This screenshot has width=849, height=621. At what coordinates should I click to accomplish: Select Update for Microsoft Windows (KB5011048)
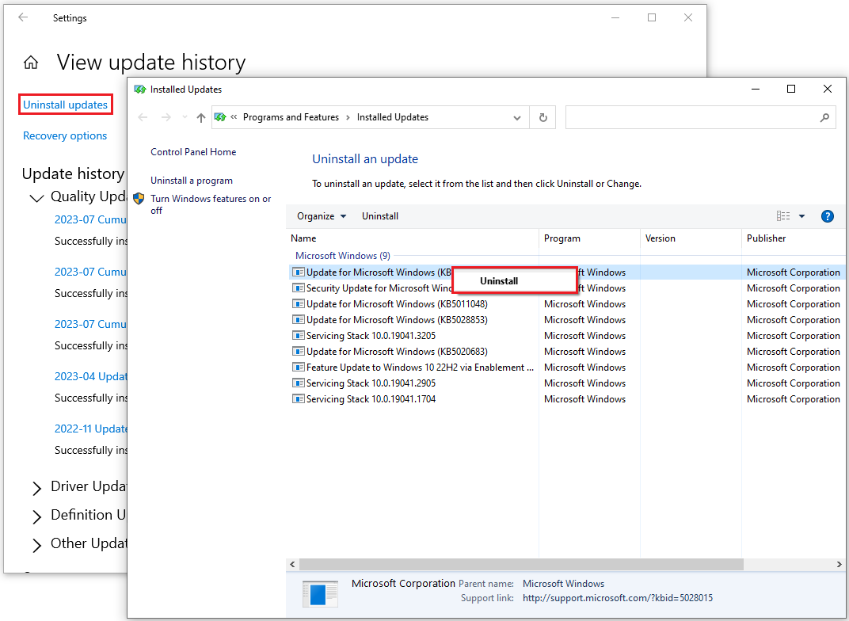point(565,303)
